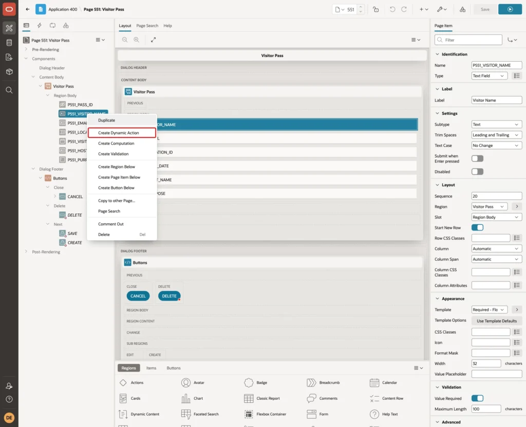Expand Post-Rendering tree node
The image size is (526, 427).
pos(26,251)
